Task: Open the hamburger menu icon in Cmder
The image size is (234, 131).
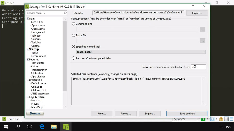Action: (231, 119)
